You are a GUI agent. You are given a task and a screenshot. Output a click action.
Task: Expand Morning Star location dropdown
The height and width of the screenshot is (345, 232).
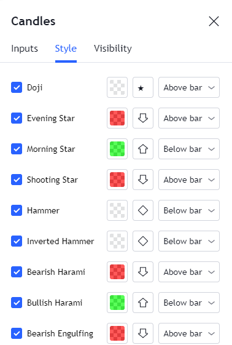click(189, 149)
